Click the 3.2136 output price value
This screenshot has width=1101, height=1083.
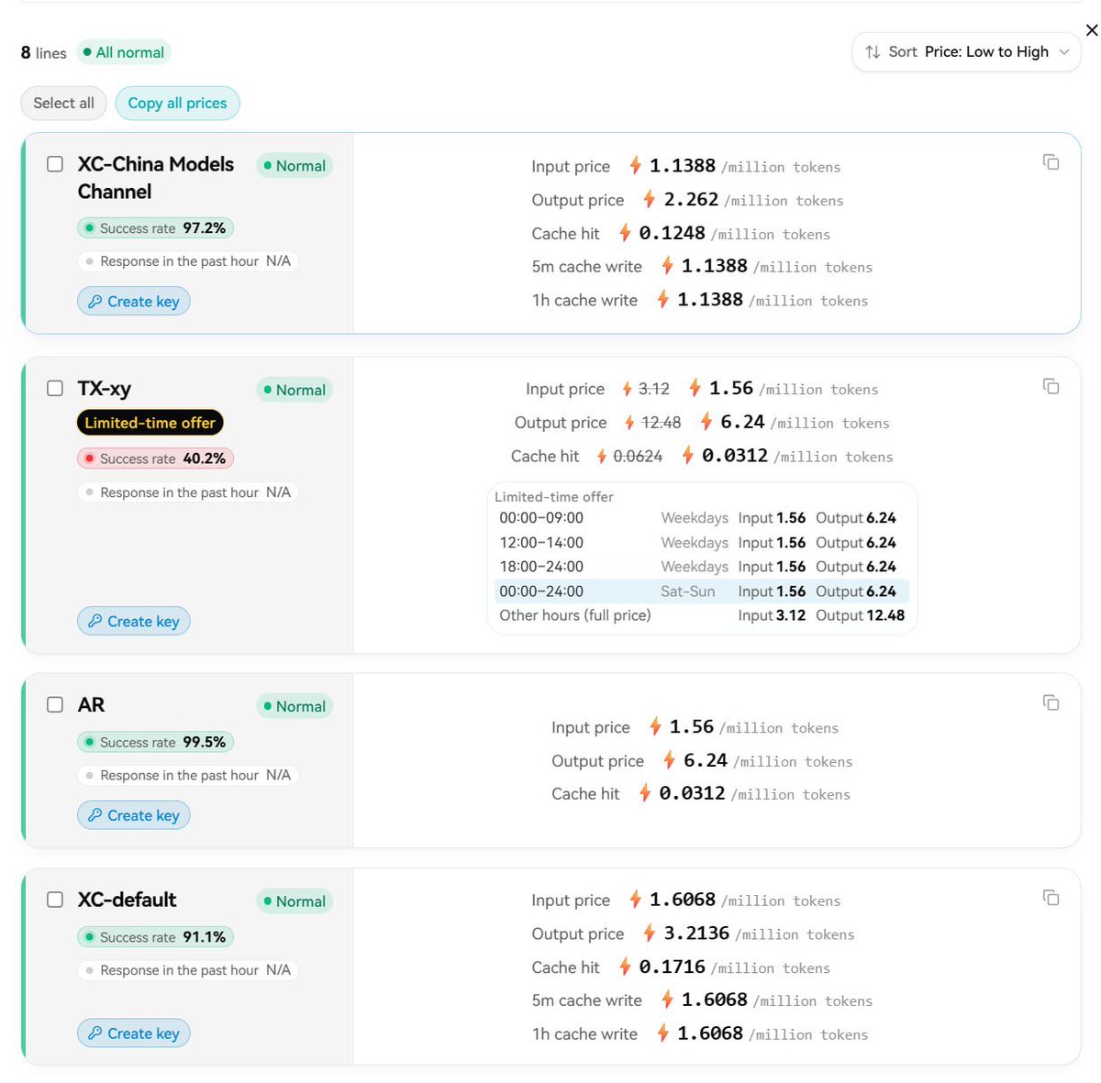coord(696,933)
